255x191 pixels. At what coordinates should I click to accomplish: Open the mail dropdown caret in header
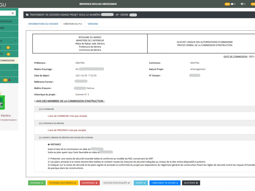(235, 4)
